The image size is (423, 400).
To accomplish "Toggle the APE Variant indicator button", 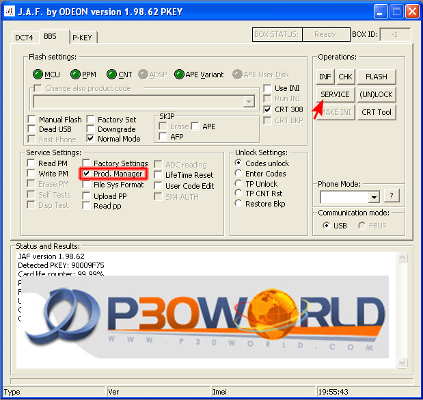I will (179, 75).
